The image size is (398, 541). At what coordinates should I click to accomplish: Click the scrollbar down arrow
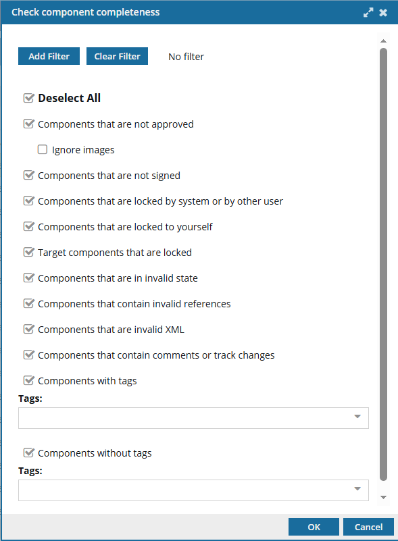click(383, 497)
